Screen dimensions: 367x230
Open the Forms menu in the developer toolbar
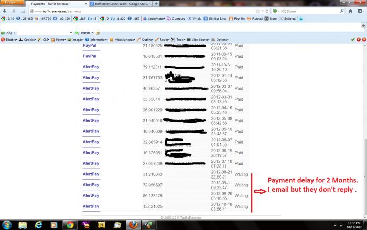click(58, 40)
